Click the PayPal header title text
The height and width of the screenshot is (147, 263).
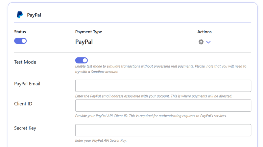[34, 15]
